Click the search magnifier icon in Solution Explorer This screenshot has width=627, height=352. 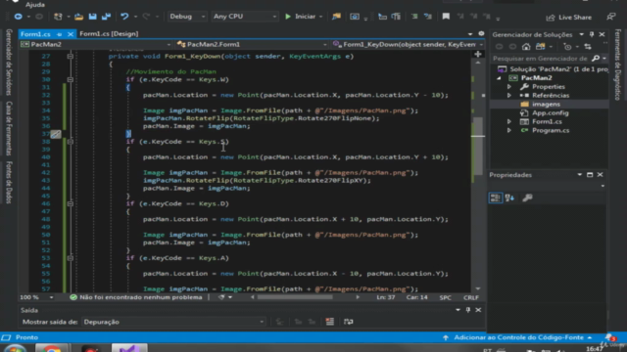point(596,59)
